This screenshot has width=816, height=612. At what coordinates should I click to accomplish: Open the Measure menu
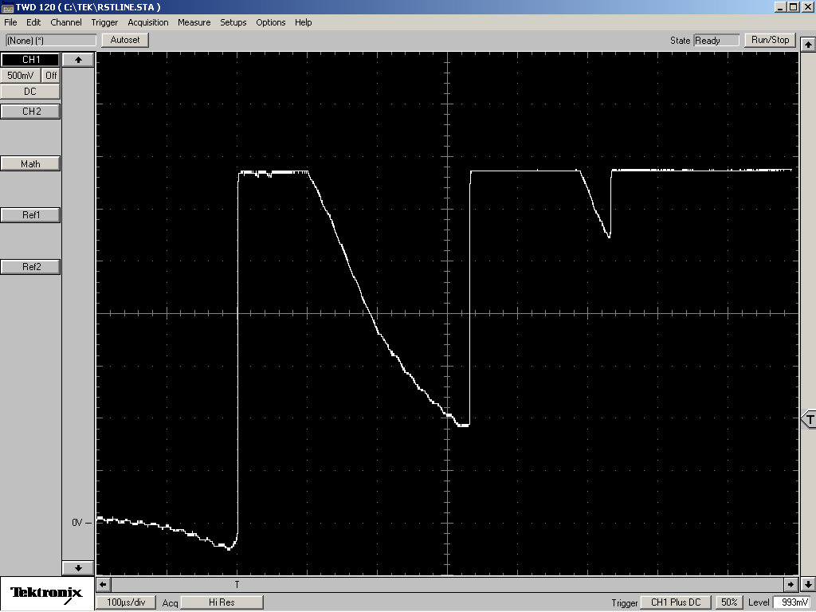point(194,22)
